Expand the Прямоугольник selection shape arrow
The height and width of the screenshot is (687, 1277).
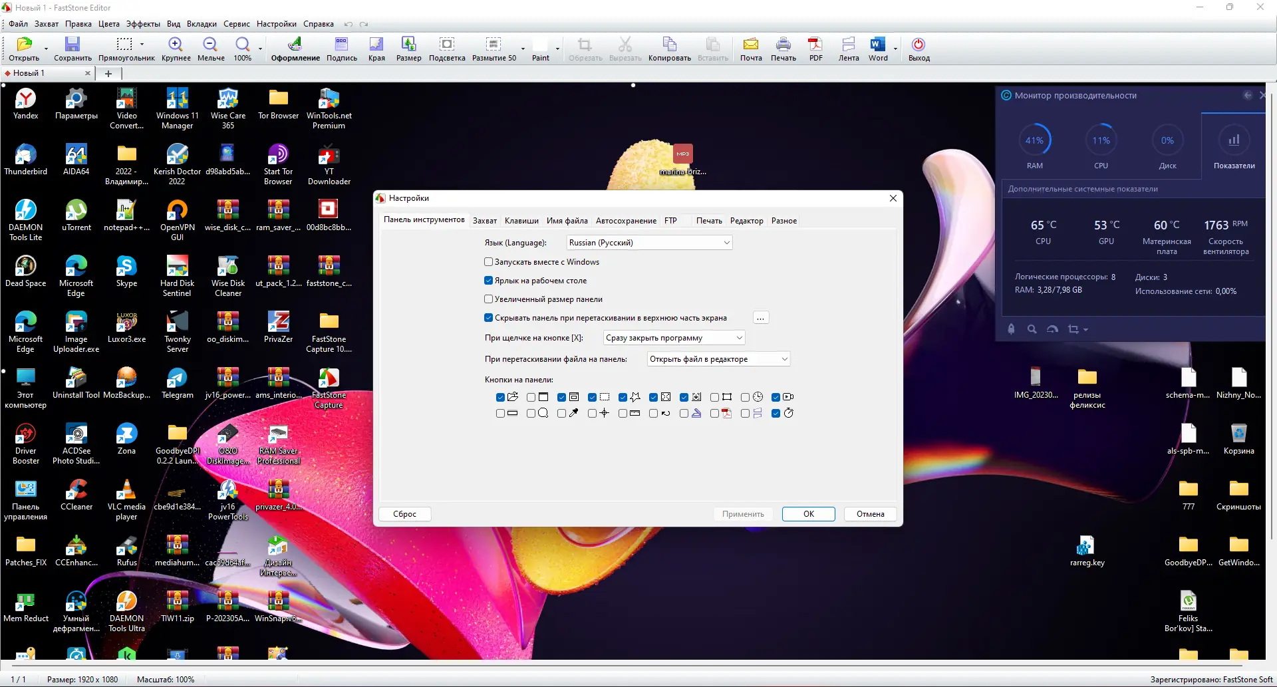[142, 44]
